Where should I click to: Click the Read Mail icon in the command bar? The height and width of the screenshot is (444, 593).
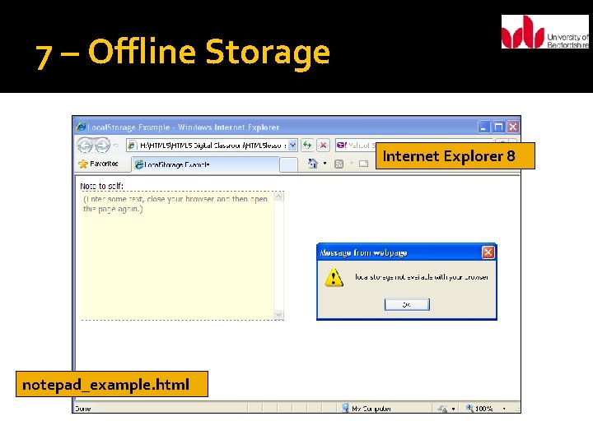[363, 164]
